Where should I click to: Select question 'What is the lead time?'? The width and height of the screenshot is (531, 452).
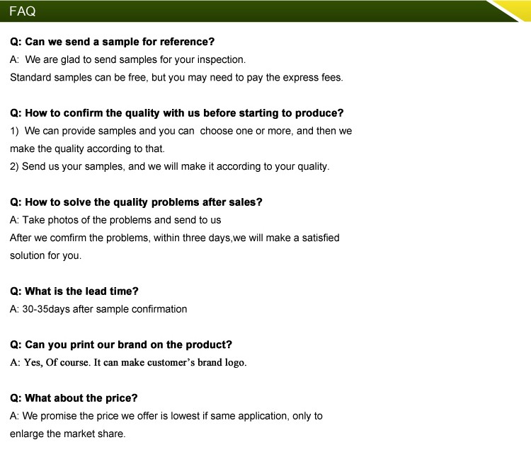point(74,291)
